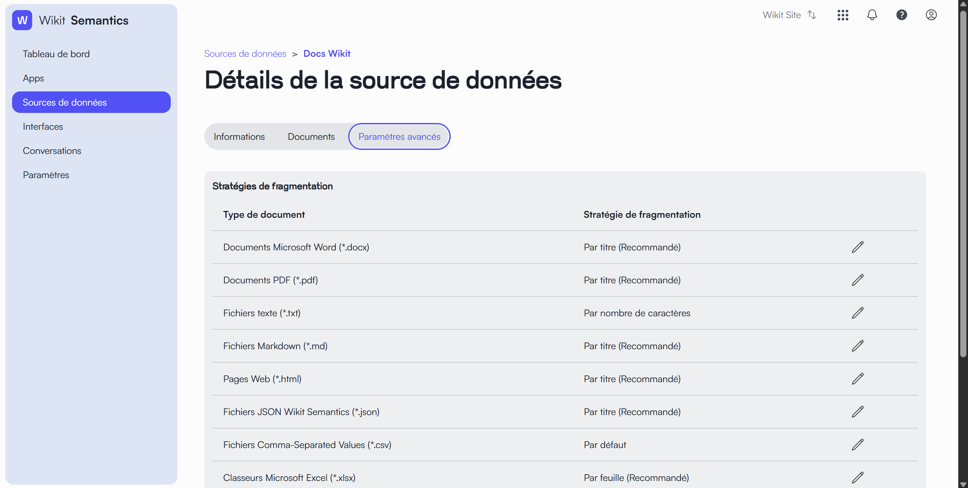Select the Fichiers texte (*.txt) row label

262,313
